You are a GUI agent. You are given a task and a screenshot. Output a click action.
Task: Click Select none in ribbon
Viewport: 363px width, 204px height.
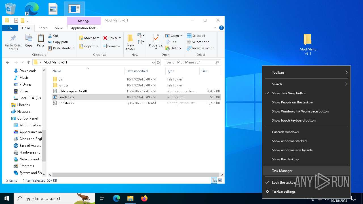198,42
